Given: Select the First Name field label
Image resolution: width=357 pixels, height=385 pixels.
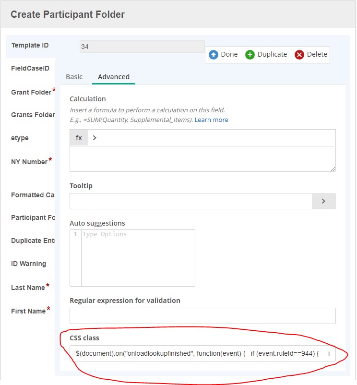Looking at the screenshot, I should point(28,311).
